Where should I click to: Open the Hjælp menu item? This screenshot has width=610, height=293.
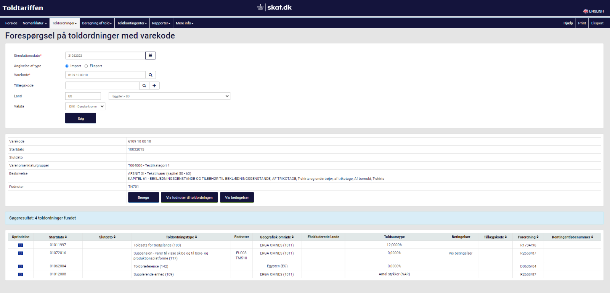pyautogui.click(x=568, y=23)
